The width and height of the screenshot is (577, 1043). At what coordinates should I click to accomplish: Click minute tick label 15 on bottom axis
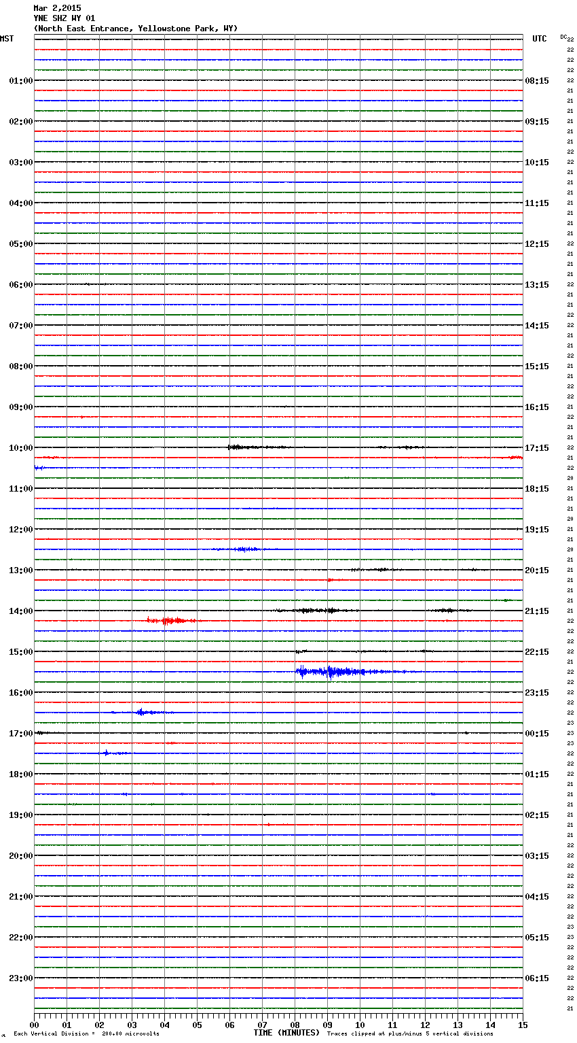pyautogui.click(x=523, y=1025)
